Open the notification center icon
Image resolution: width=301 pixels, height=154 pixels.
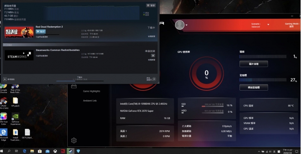click(296, 151)
